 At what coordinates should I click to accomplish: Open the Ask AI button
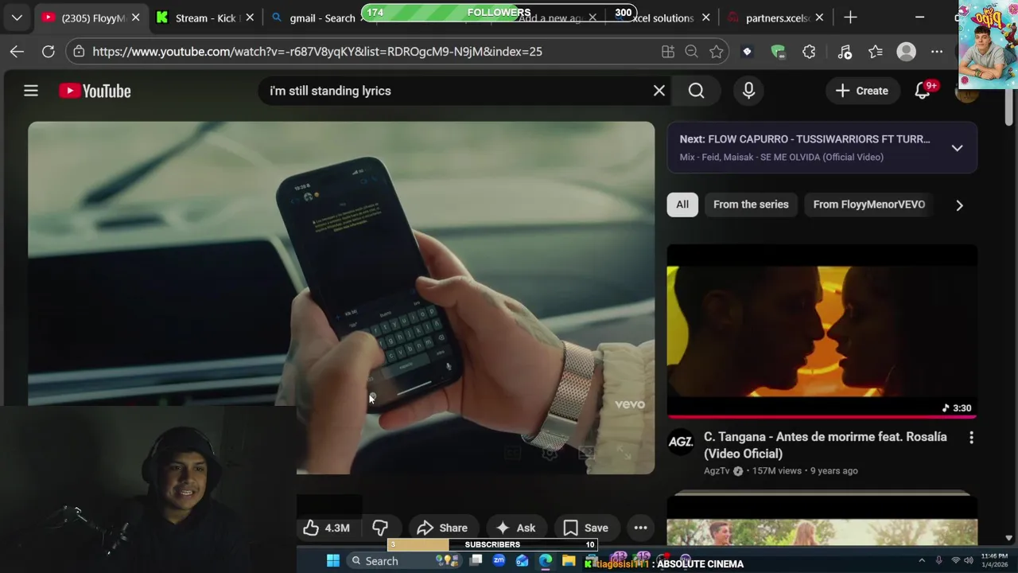(x=515, y=528)
